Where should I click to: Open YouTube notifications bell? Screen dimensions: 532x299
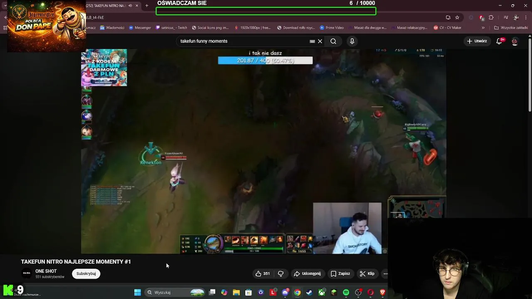click(500, 41)
